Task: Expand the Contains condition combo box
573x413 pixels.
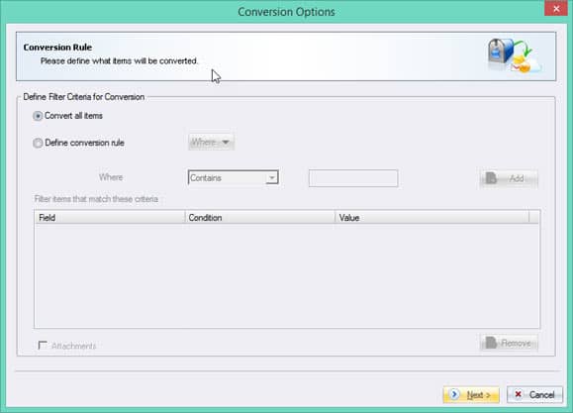Action: [x=234, y=178]
